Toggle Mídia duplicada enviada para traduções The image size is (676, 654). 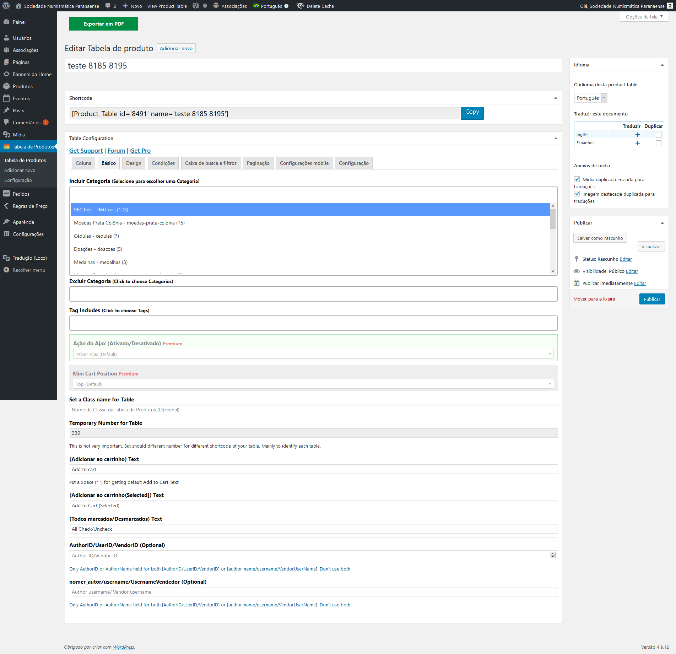(x=577, y=179)
